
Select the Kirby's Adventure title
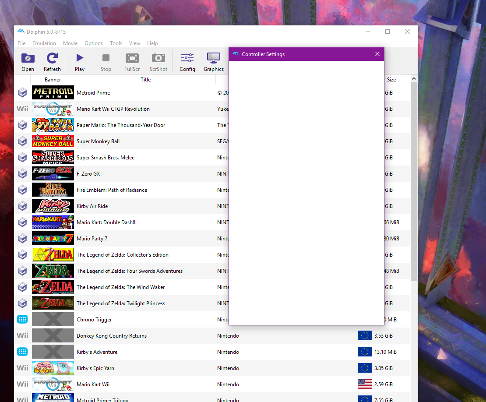97,352
